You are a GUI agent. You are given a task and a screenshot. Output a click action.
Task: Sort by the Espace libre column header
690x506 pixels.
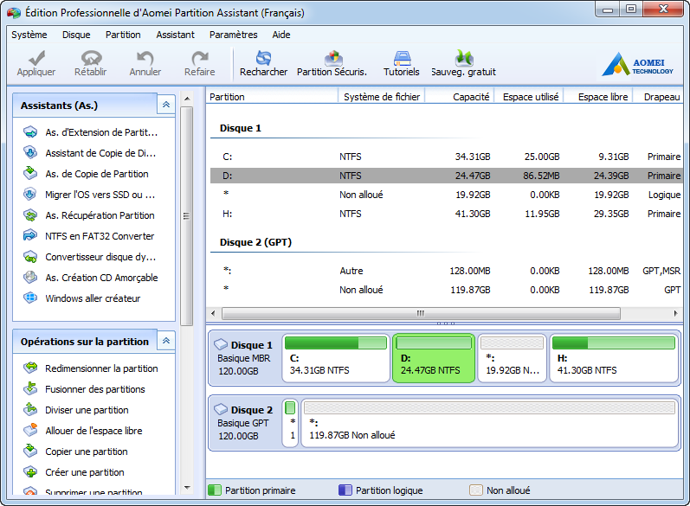pyautogui.click(x=598, y=97)
